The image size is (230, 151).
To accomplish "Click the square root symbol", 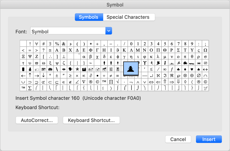I will pos(118,82).
